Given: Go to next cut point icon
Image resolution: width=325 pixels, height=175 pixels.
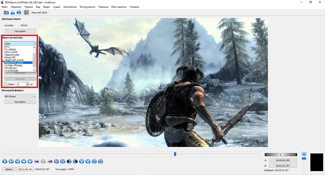Looking at the screenshot, I should pos(63,161).
